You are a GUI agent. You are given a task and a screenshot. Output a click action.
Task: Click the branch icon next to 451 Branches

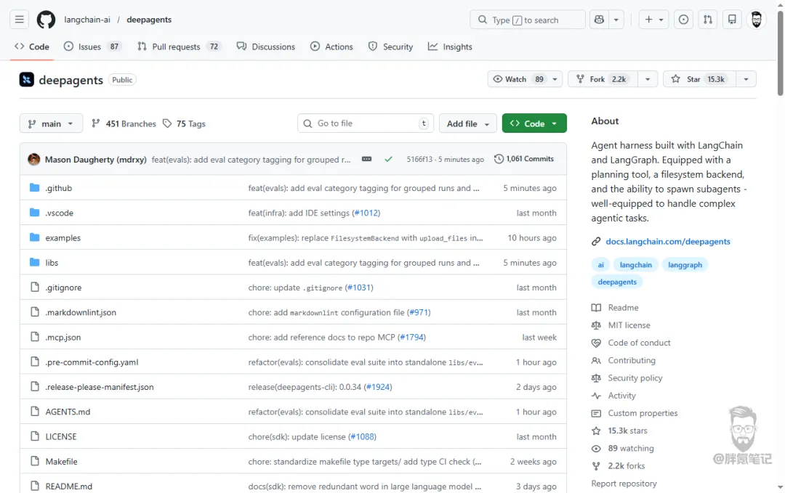96,123
